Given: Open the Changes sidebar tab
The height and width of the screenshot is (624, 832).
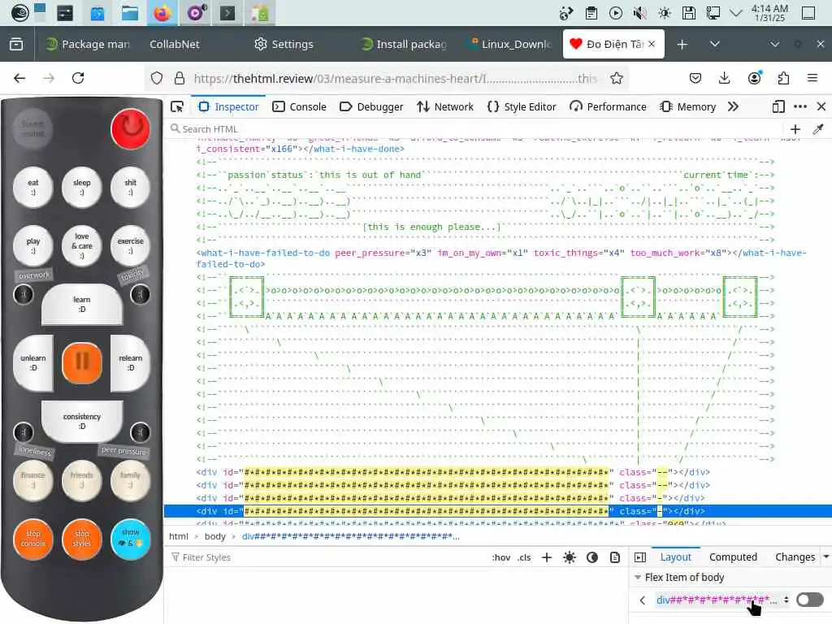Looking at the screenshot, I should pos(795,557).
